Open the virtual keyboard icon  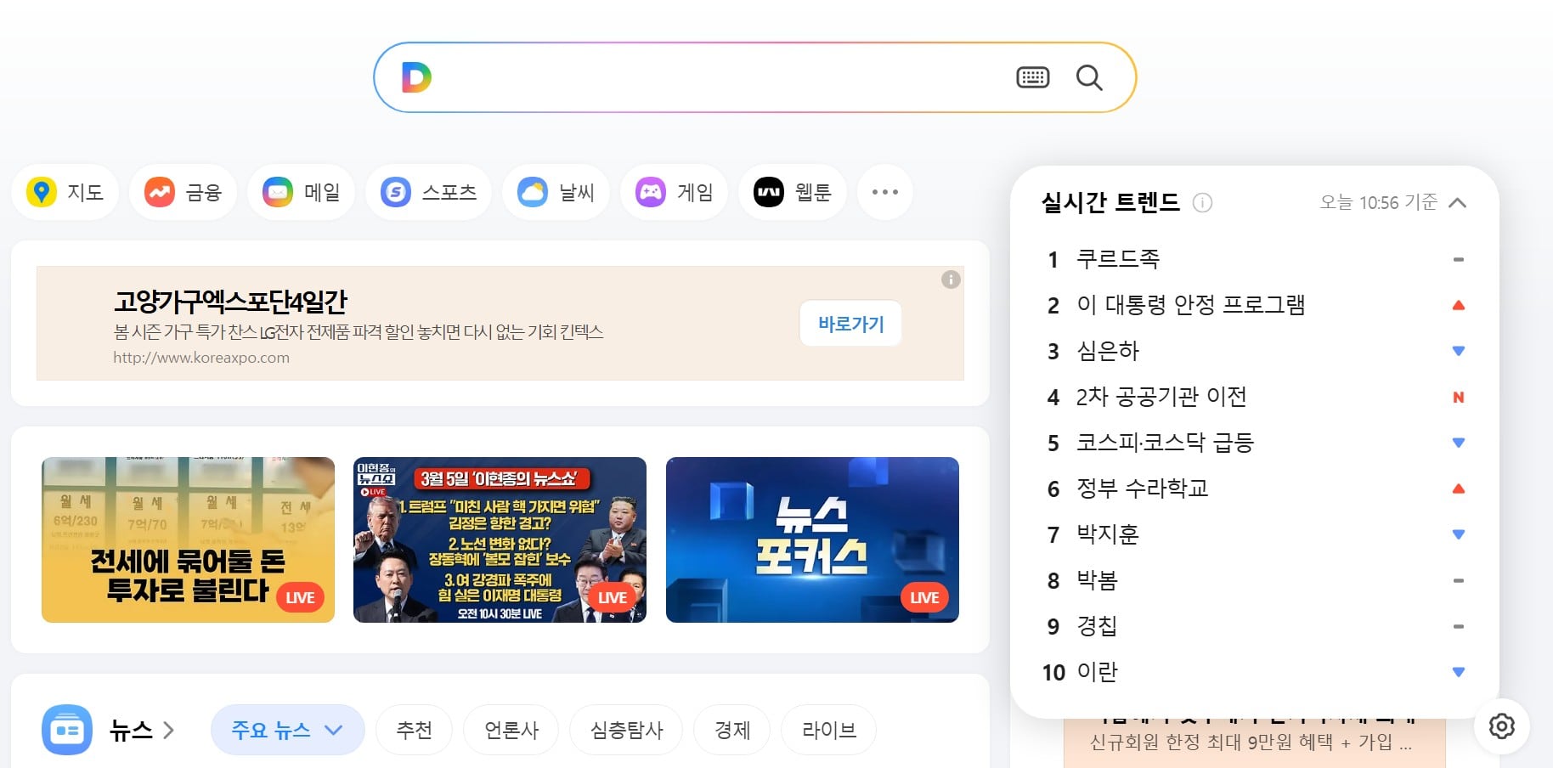pyautogui.click(x=1032, y=78)
